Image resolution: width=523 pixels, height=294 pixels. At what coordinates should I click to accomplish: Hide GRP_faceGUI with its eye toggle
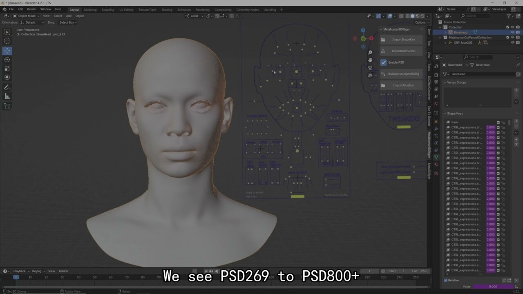(x=512, y=42)
